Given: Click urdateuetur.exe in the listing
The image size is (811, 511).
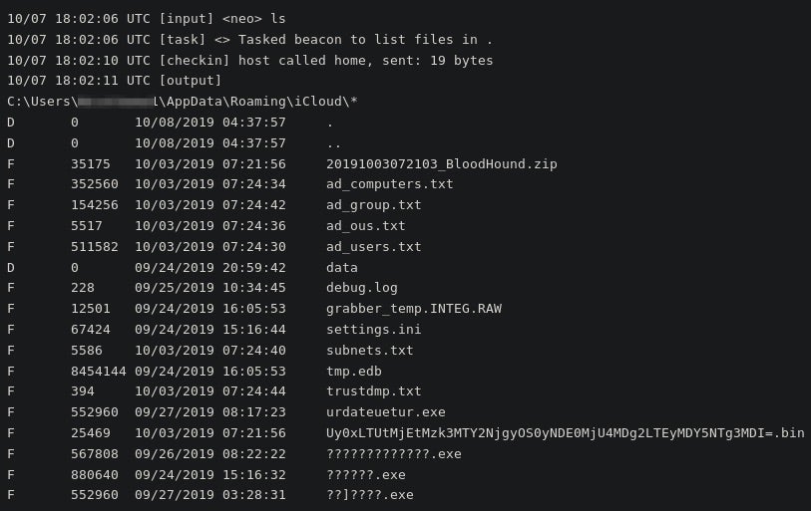Looking at the screenshot, I should click(x=385, y=412).
